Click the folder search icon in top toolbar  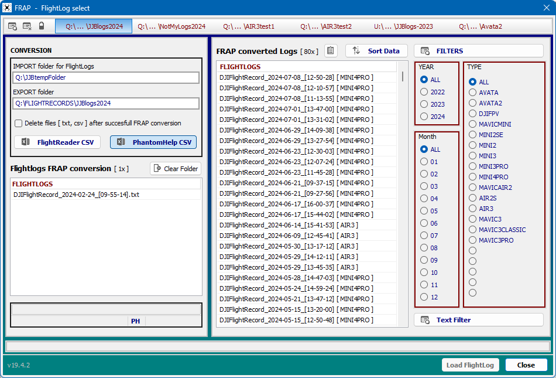pos(13,26)
